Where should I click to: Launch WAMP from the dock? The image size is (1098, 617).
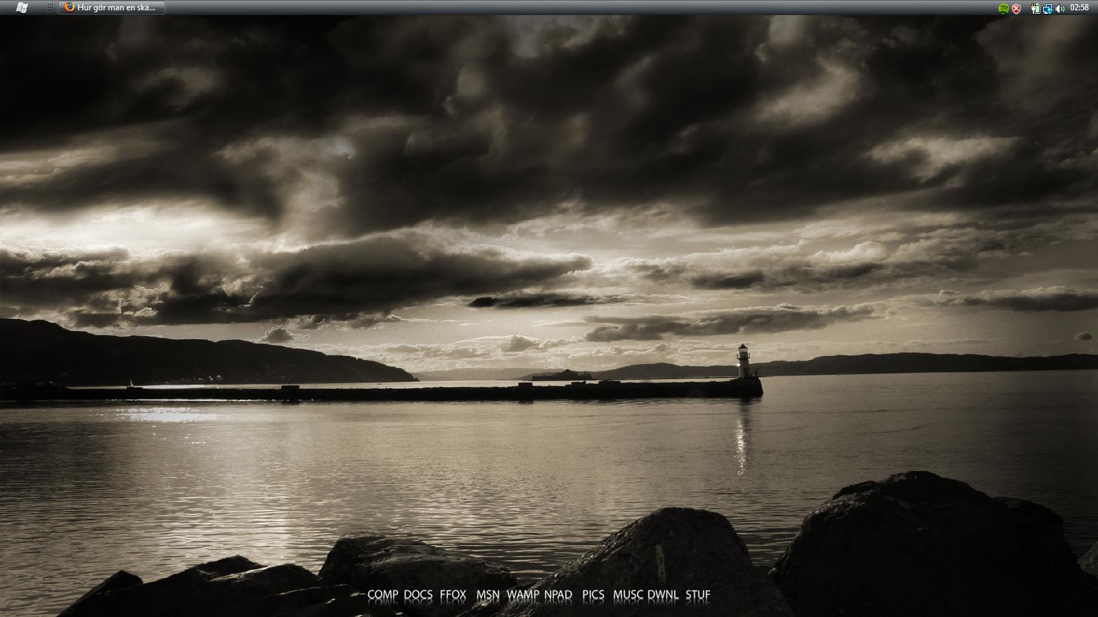tap(523, 594)
